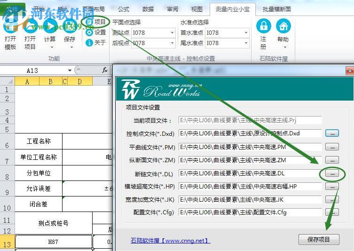Image resolution: width=354 pixels, height=251 pixels.
Task: Click the Name Box showing A13
Action: point(34,71)
